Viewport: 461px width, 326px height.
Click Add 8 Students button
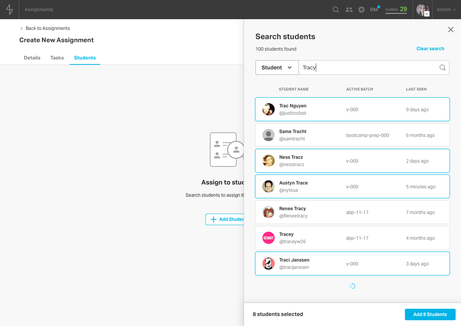coord(430,314)
